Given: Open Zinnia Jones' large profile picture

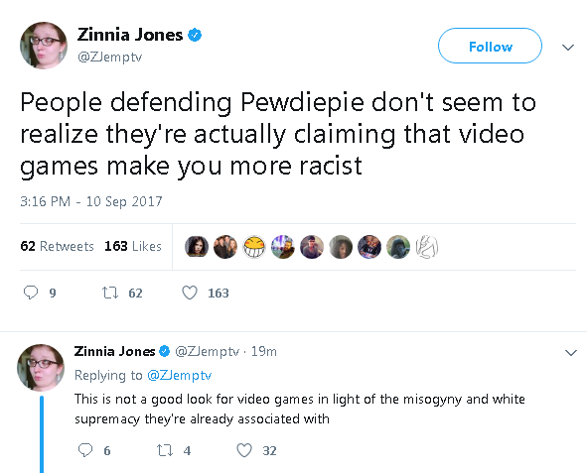Looking at the screenshot, I should point(44,46).
